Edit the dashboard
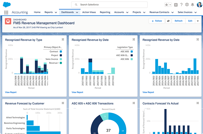Screen dimensions: 203x134 tap(190, 21)
